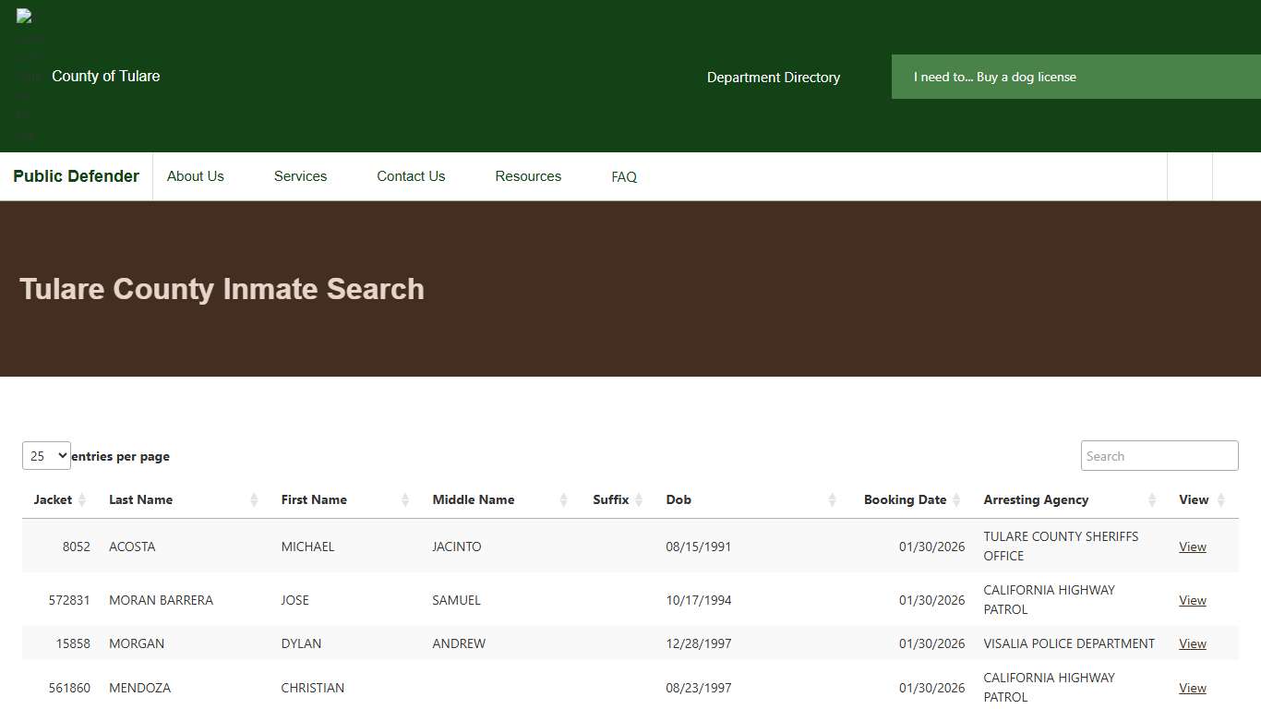This screenshot has width=1261, height=709.
Task: Click the Public Defender home link
Action: (x=76, y=175)
